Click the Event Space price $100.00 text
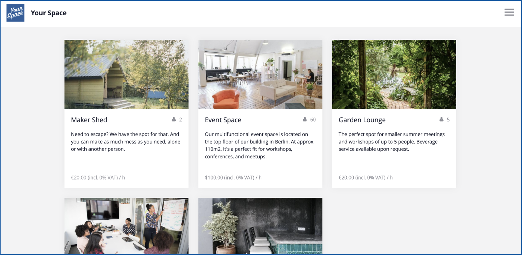Image resolution: width=522 pixels, height=255 pixels. coord(233,178)
